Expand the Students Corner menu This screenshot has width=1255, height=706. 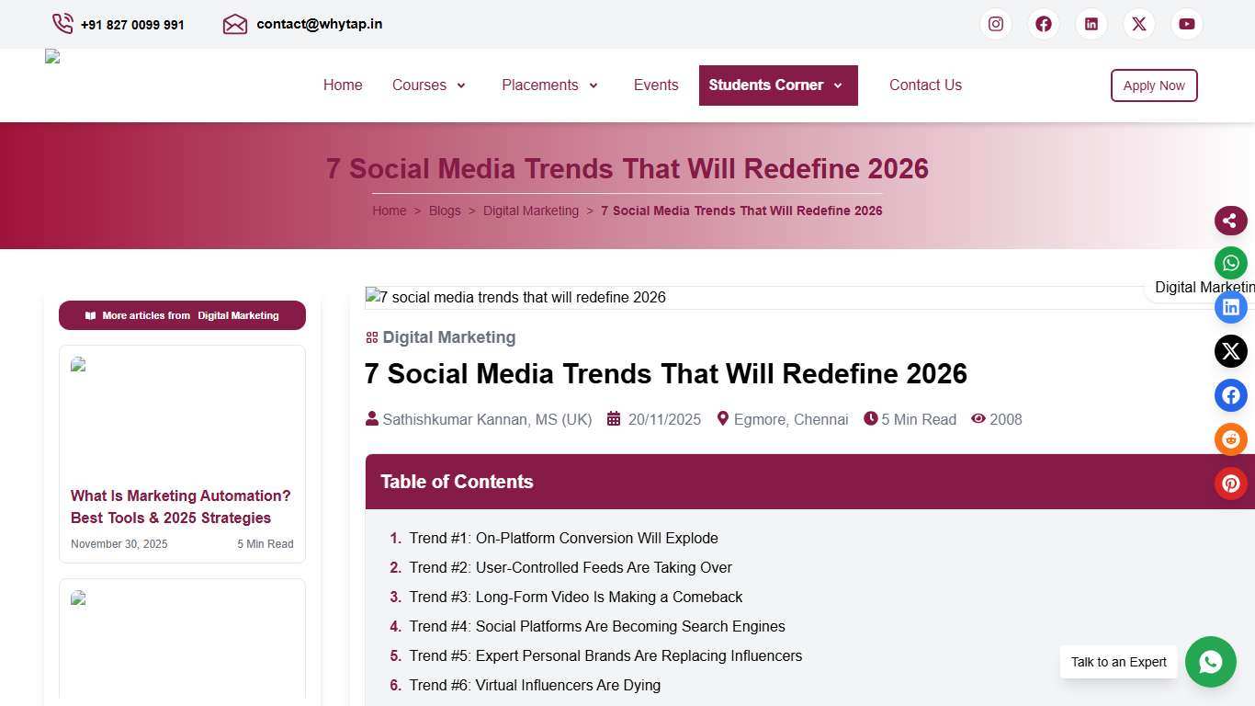(x=777, y=85)
